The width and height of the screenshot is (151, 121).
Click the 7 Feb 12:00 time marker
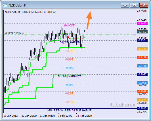click(x=65, y=116)
